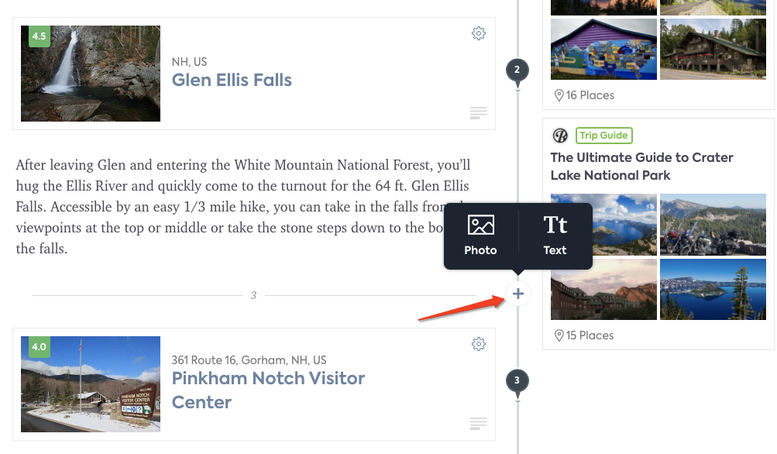Open the motorcycles at Crater Lake thumbnail

coord(713,225)
